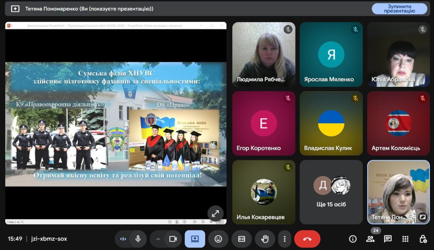The height and width of the screenshot is (250, 434).
Task: Stop presenting with Зупинити презентацію button
Action: click(399, 9)
